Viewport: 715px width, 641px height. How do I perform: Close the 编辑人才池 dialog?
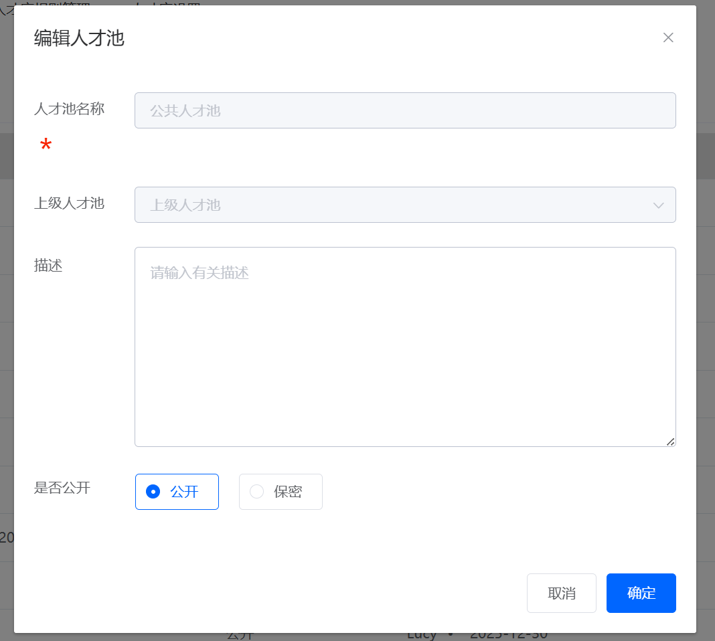pos(668,37)
